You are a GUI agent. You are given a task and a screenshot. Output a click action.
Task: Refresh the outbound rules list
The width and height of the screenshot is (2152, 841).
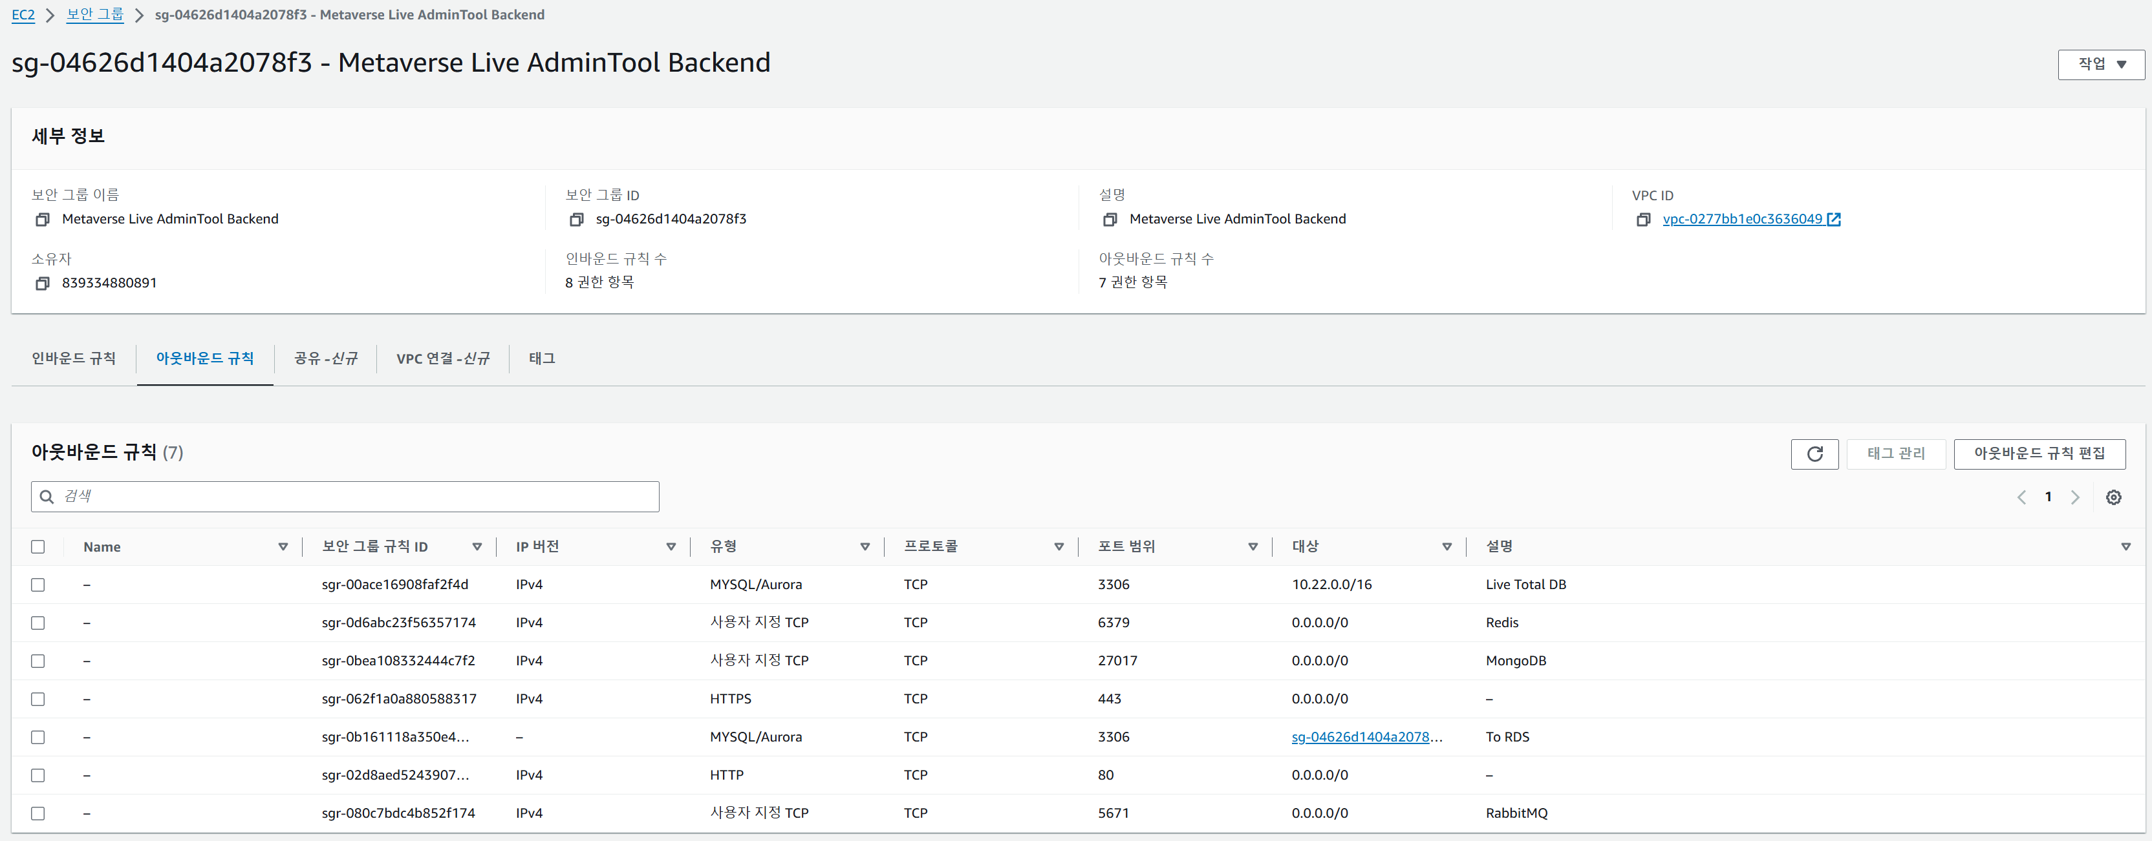click(1814, 454)
